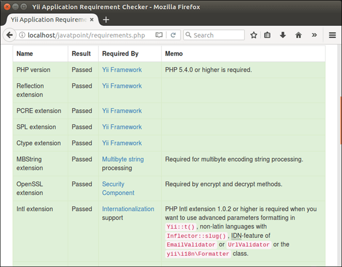
Task: Open the Internationalization link
Action: click(128, 209)
